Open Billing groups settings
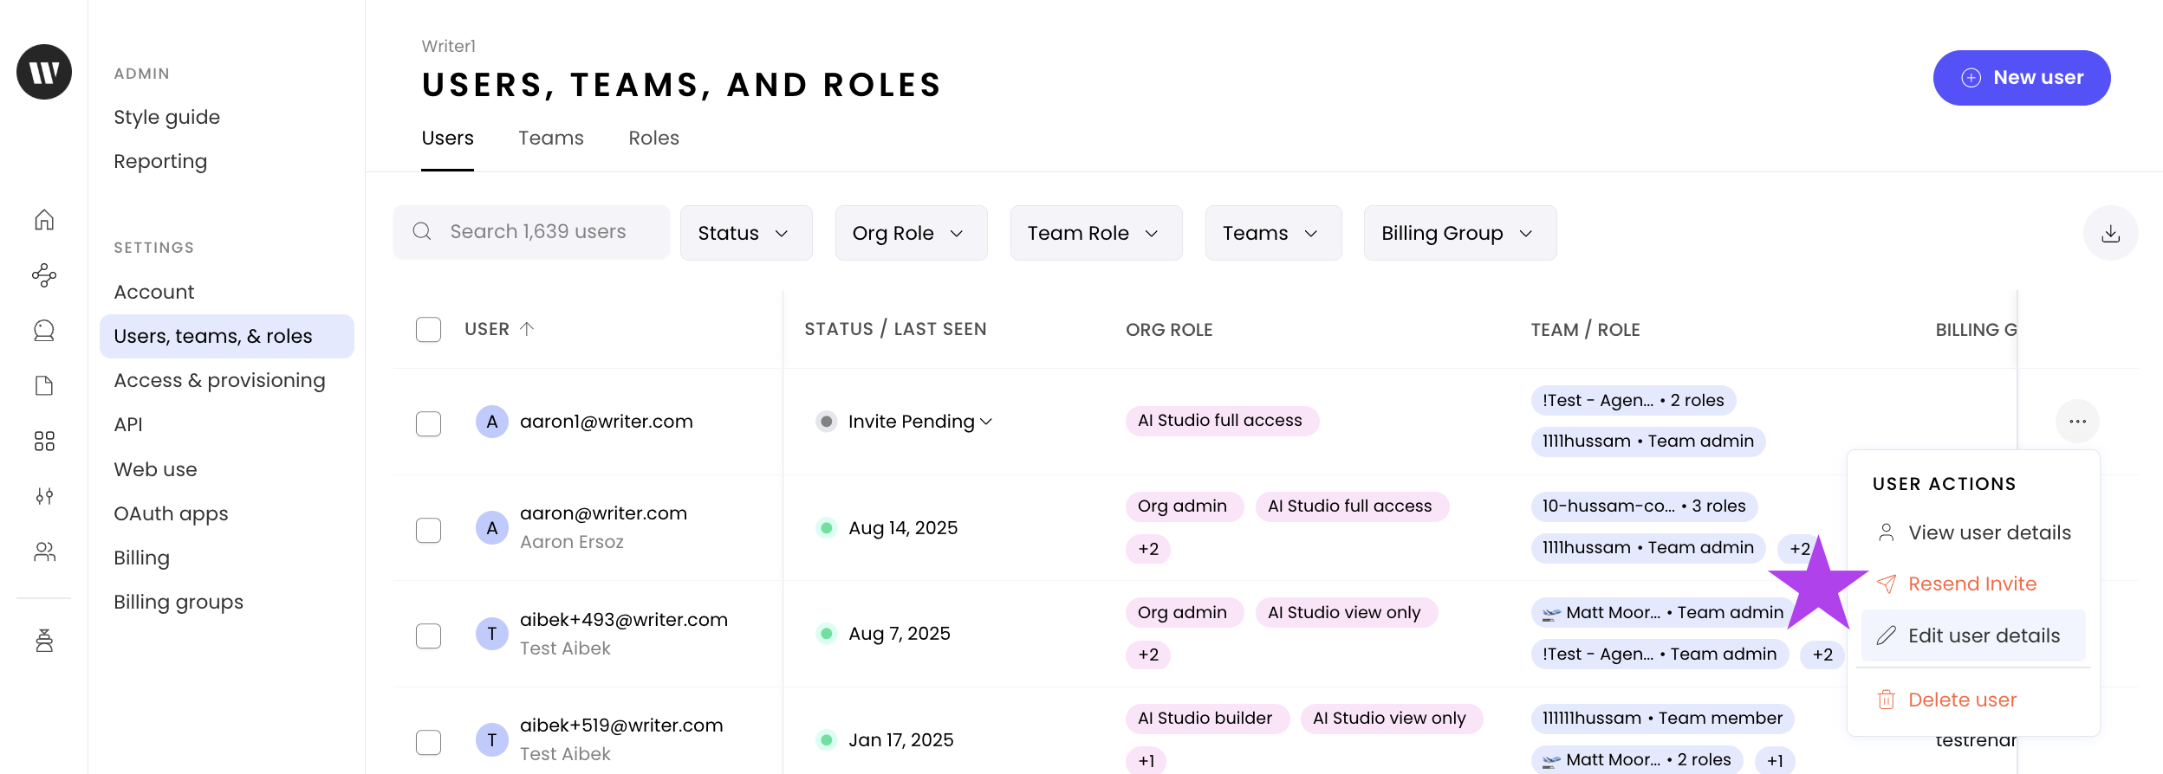 (179, 602)
